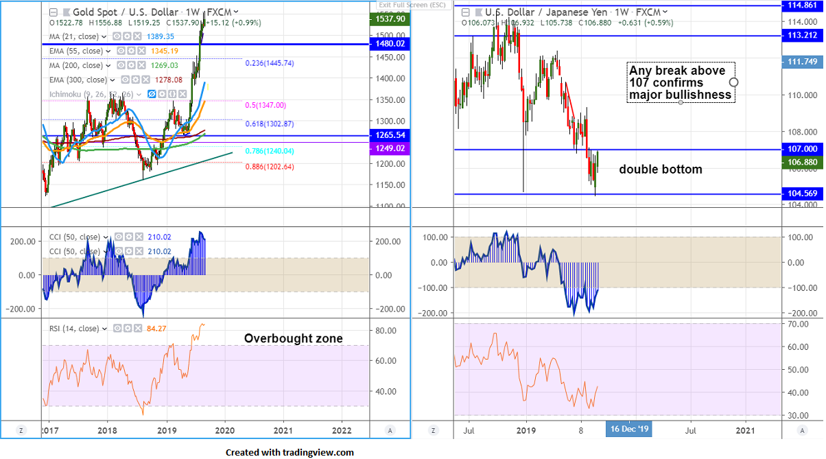This screenshot has height=459, width=826.
Task: Open RSI (14, close) settings gear
Action: coord(128,329)
